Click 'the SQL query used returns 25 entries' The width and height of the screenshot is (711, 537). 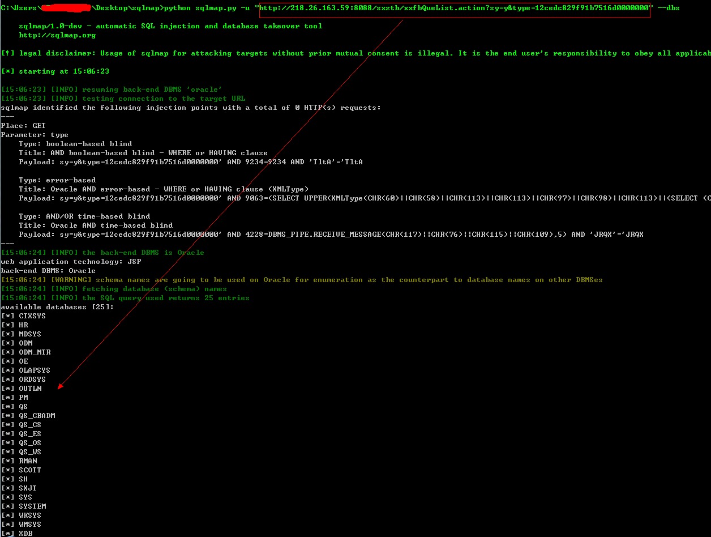coord(125,298)
